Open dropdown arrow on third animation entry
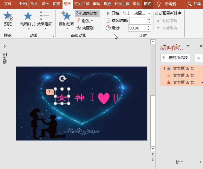 [x=202, y=82]
